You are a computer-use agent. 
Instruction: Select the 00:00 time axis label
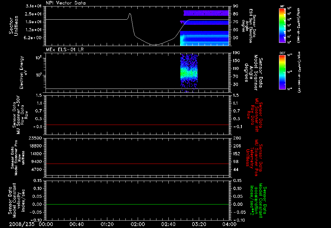46,224
